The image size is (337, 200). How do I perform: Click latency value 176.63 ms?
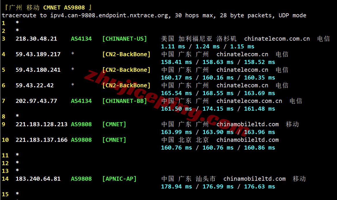coord(259,187)
